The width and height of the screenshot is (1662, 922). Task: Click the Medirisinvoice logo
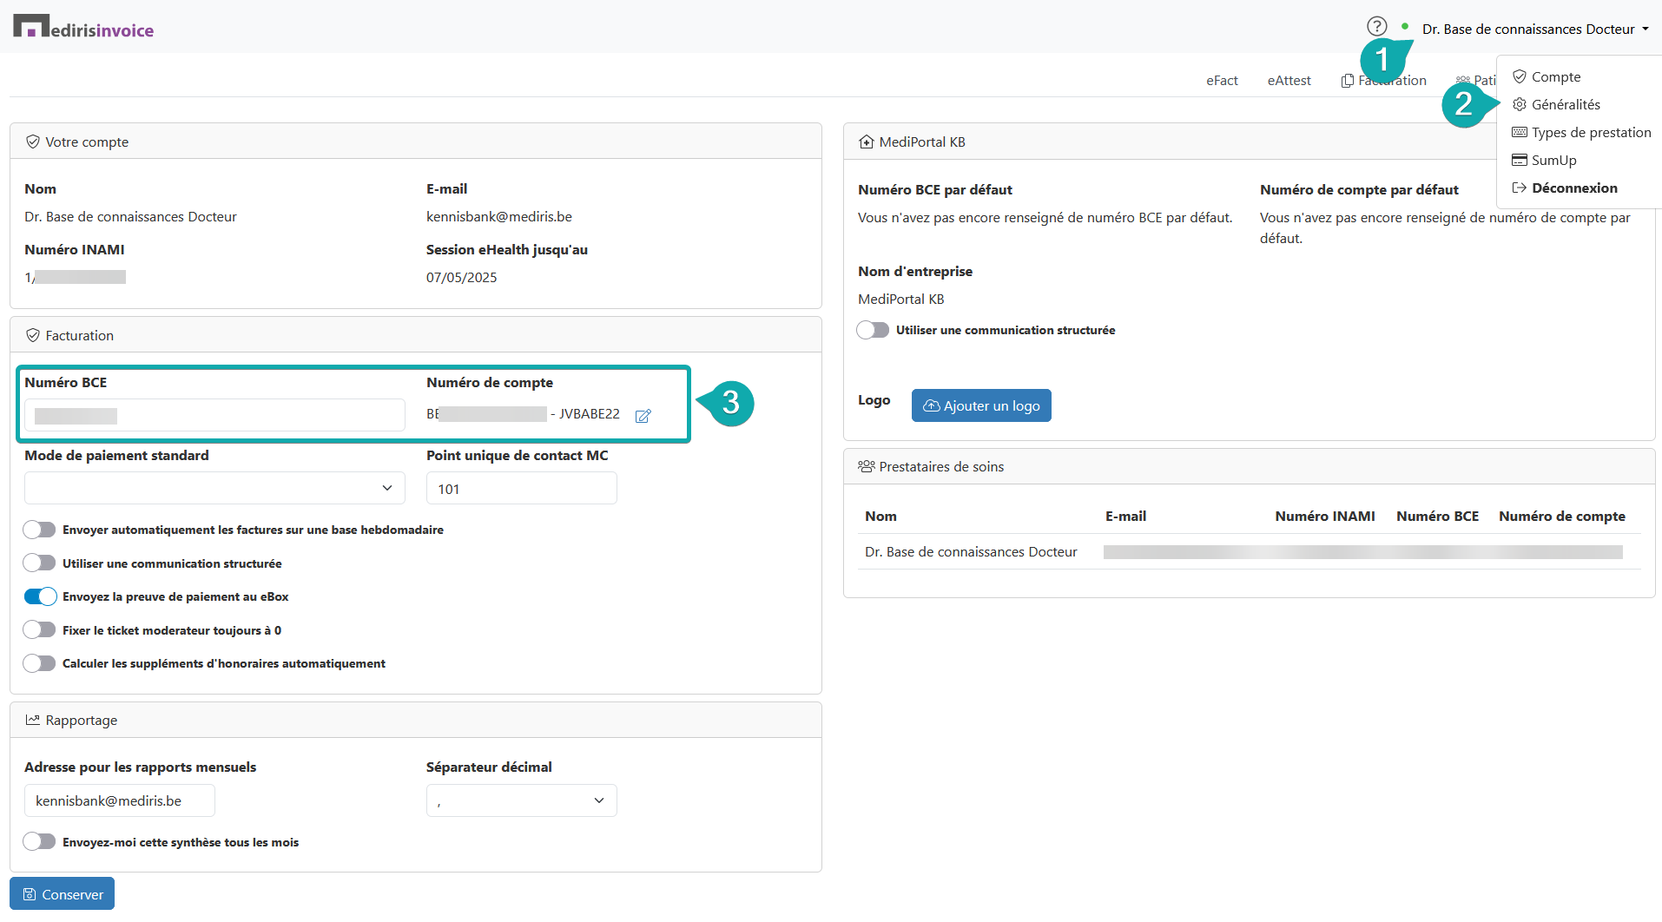pos(83,27)
